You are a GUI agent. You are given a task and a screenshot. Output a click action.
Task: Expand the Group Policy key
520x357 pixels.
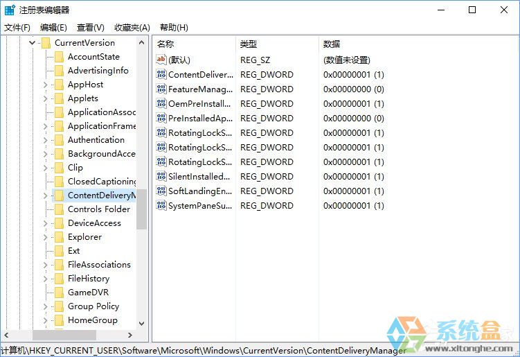(46, 306)
